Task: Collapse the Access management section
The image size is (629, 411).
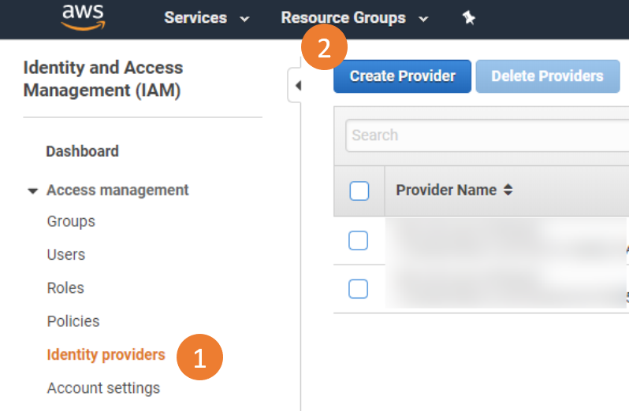Action: [x=33, y=191]
